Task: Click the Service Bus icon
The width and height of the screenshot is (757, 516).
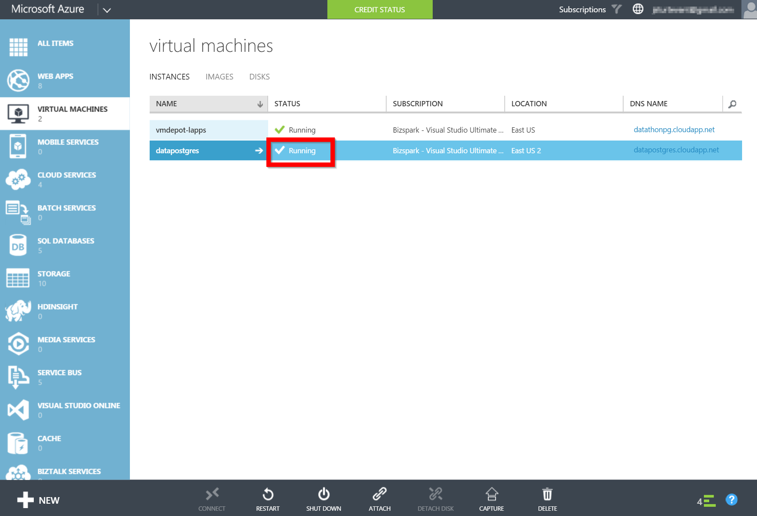Action: point(18,377)
